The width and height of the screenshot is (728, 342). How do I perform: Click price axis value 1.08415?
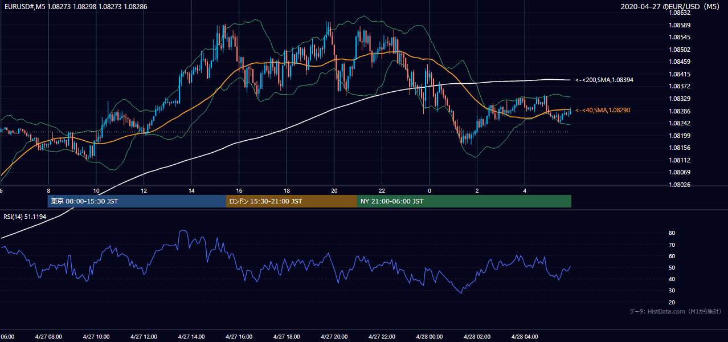[x=680, y=74]
